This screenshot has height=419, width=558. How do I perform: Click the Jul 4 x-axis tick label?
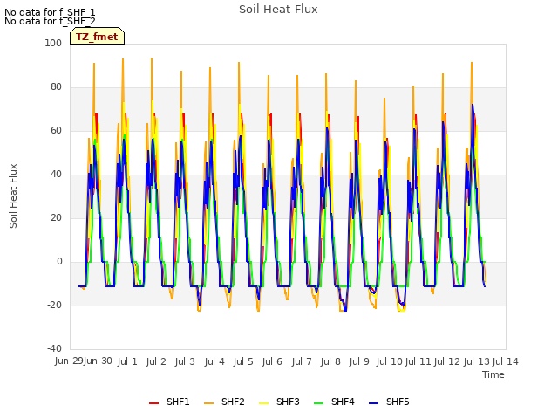coord(214,361)
